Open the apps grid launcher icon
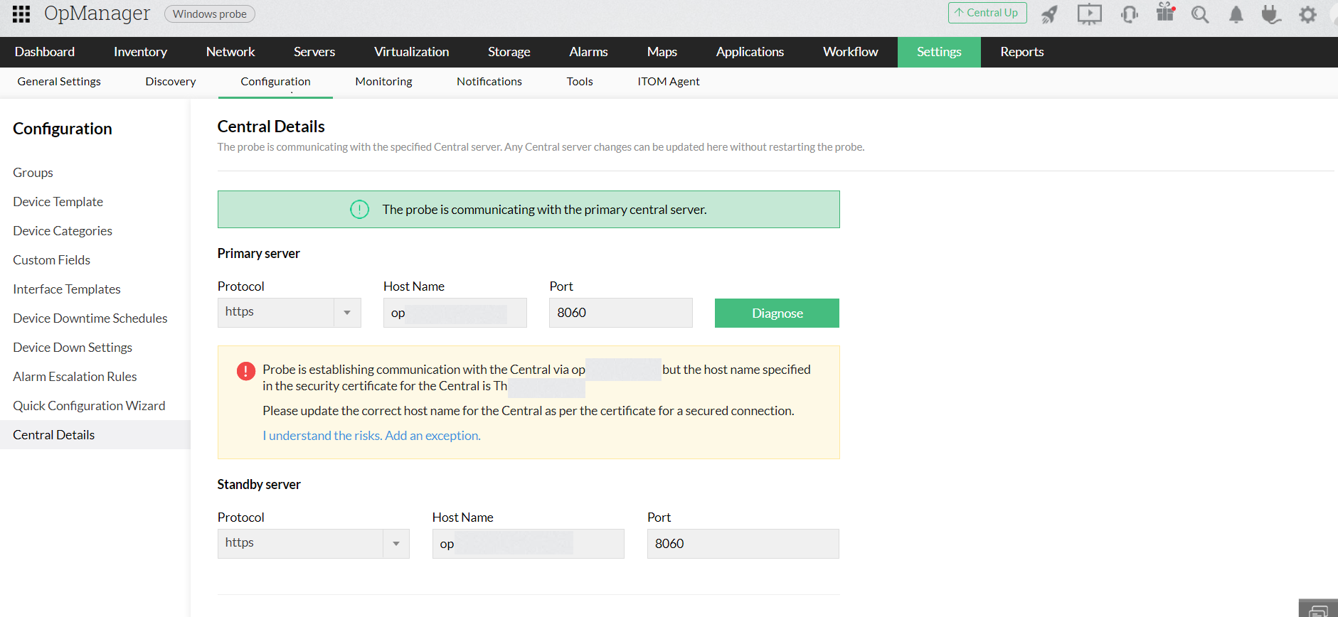1338x617 pixels. point(21,14)
